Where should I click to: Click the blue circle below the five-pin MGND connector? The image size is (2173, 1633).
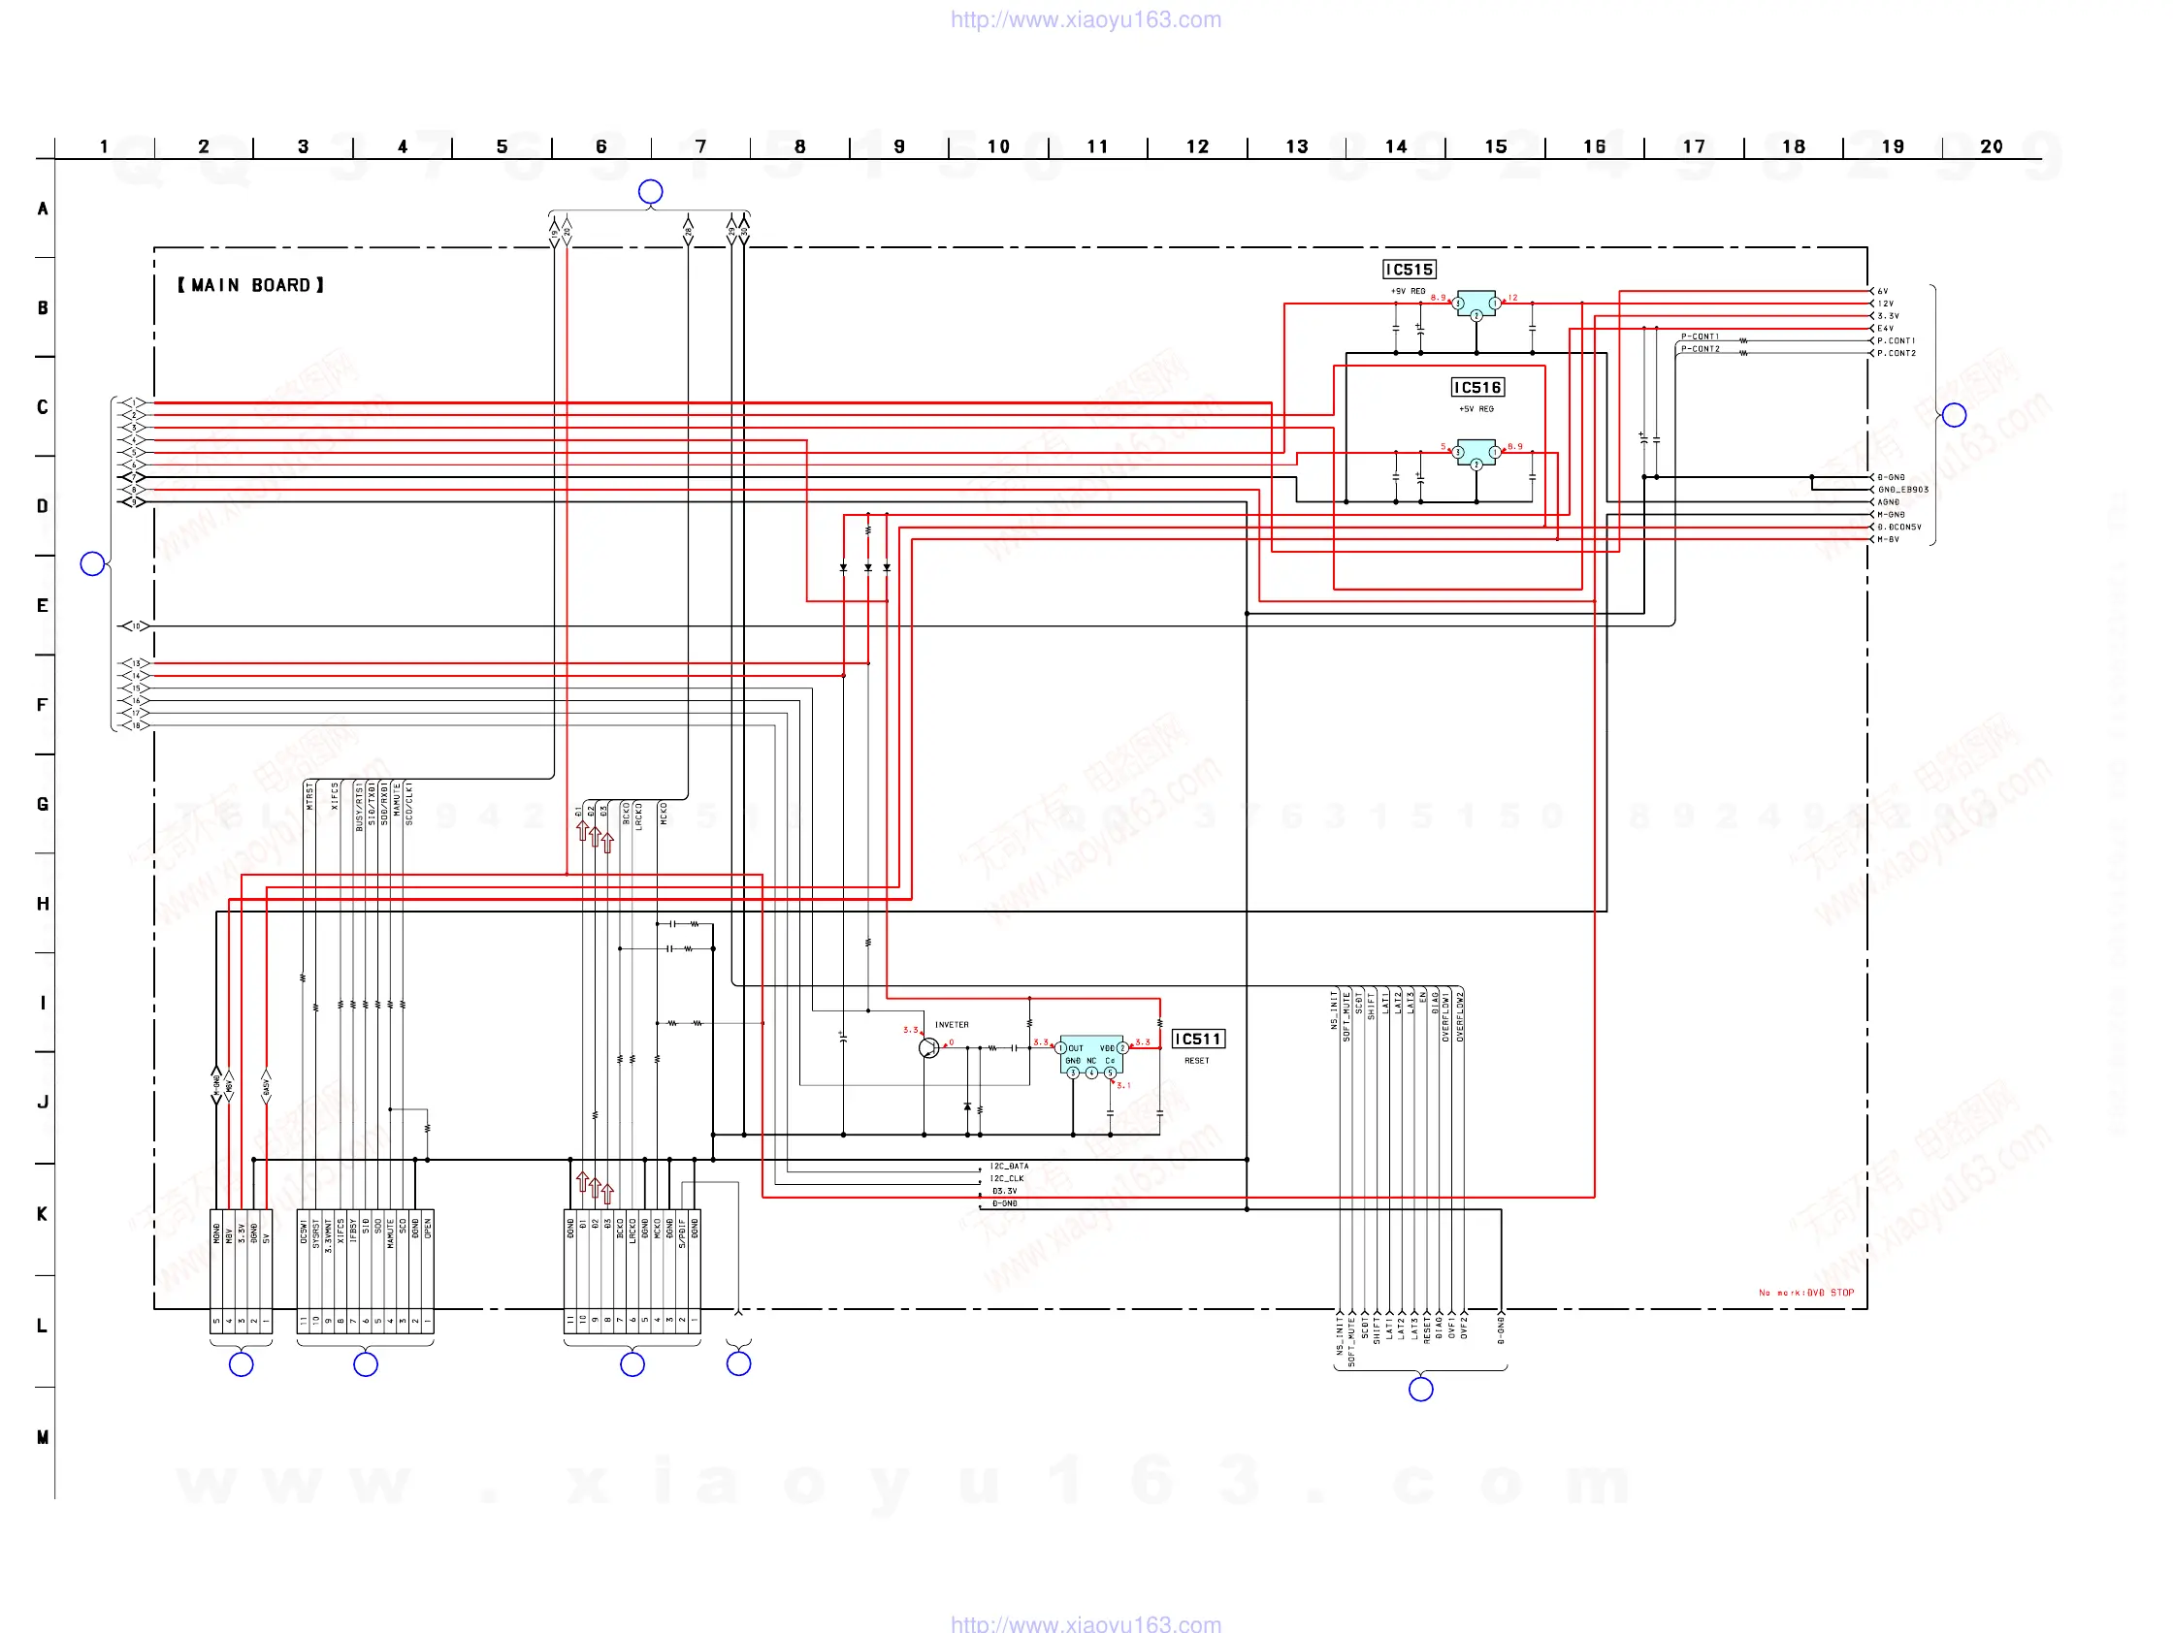tap(241, 1364)
